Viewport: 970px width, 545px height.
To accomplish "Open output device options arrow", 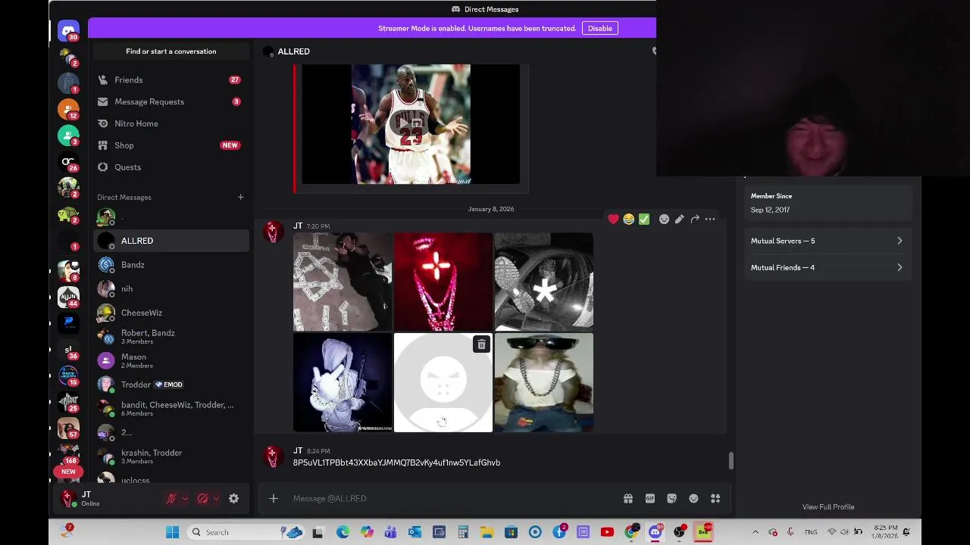I will [x=216, y=498].
